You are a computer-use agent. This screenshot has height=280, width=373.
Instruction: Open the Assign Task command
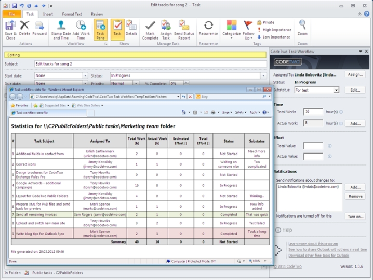pos(166,26)
